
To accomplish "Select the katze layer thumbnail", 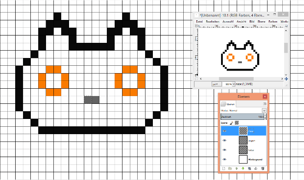I will [x=243, y=150].
